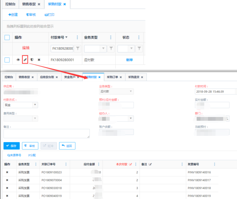Click the shield audit icon in payment row

click(32, 60)
